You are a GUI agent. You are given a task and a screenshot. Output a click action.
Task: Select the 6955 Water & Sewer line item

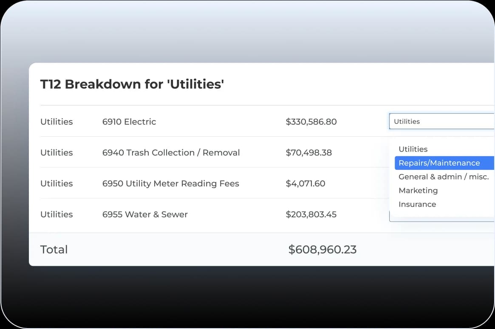[145, 214]
